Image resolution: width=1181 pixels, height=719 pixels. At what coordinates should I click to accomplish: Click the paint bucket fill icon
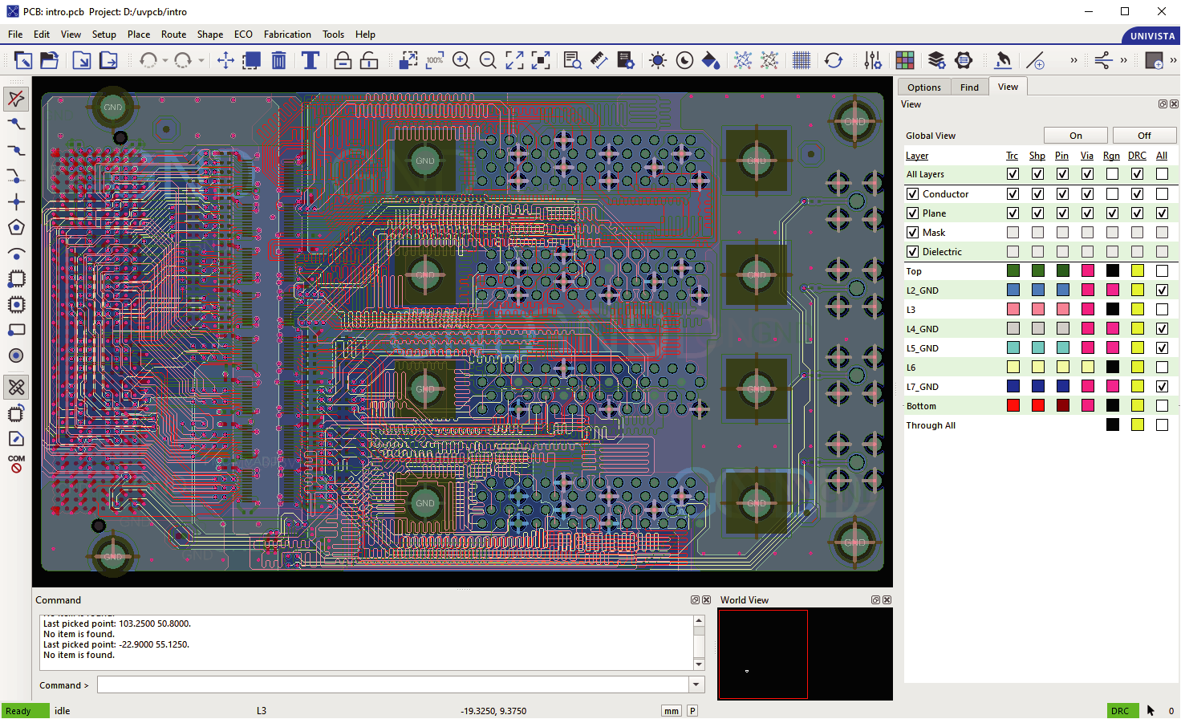pyautogui.click(x=711, y=61)
